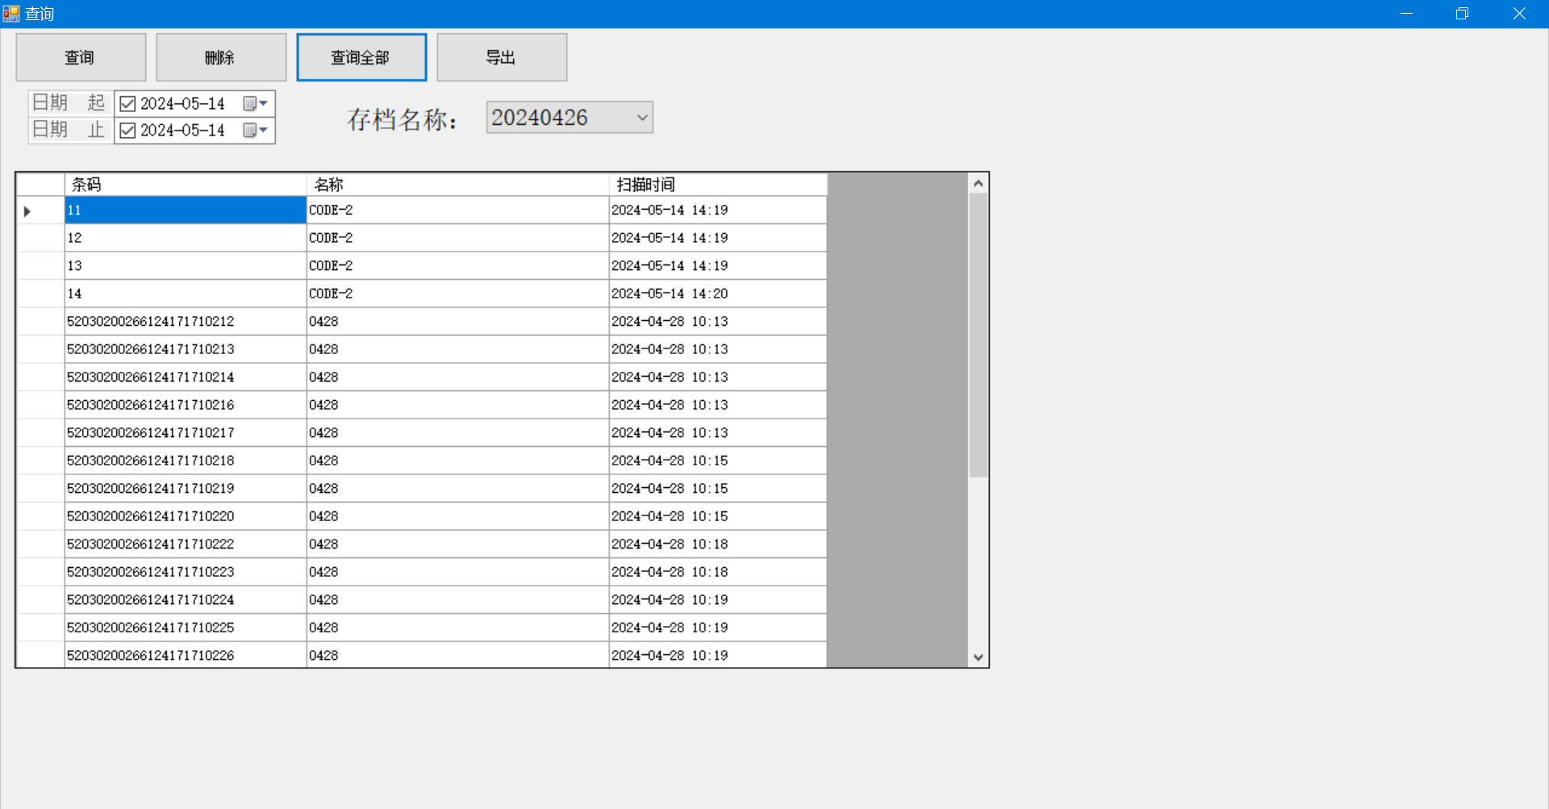This screenshot has height=809, width=1549.
Task: Click the scroll up arrow in table
Action: [978, 183]
